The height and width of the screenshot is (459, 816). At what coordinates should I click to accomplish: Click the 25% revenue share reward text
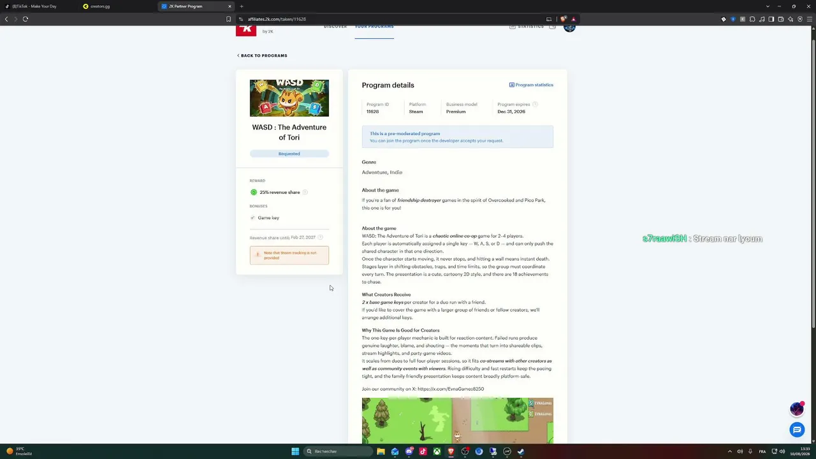click(x=279, y=193)
